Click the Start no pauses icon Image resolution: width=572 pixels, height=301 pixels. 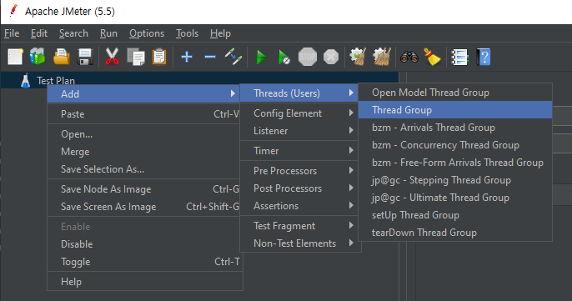pyautogui.click(x=283, y=58)
